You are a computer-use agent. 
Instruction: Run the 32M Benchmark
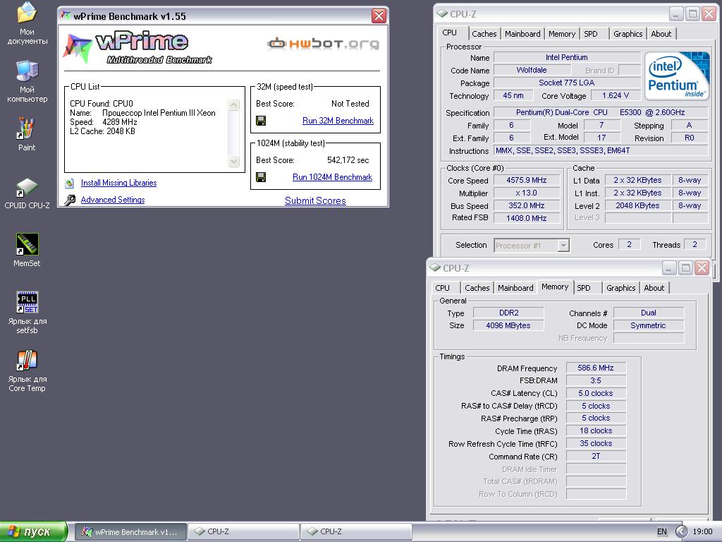338,121
